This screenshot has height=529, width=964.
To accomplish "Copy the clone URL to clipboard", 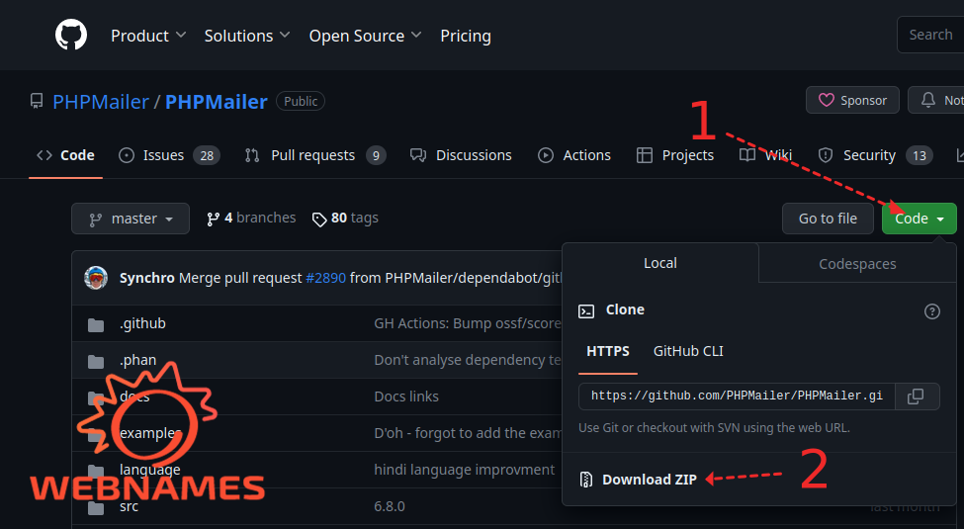I will [x=916, y=397].
